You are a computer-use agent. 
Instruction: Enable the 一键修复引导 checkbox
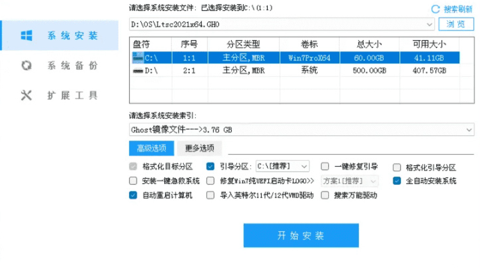click(325, 167)
